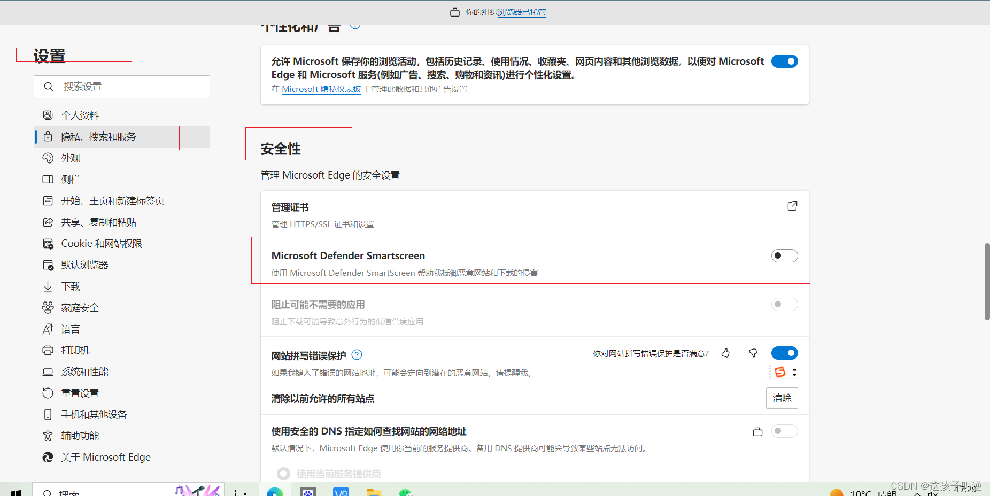
Task: Click the 设置 page title
Action: coord(49,56)
